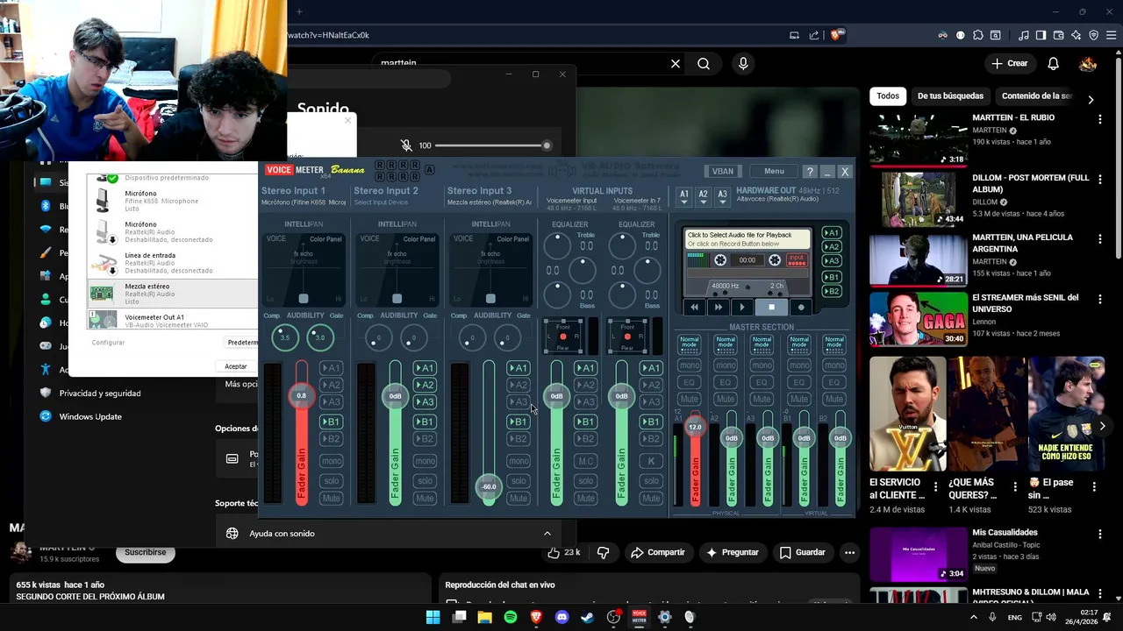The height and width of the screenshot is (631, 1123).
Task: Open Voicemeeter help question mark
Action: tap(810, 172)
